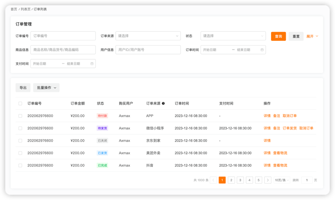Select page 4 in pagination
The height and width of the screenshot is (200, 335).
(x=249, y=180)
